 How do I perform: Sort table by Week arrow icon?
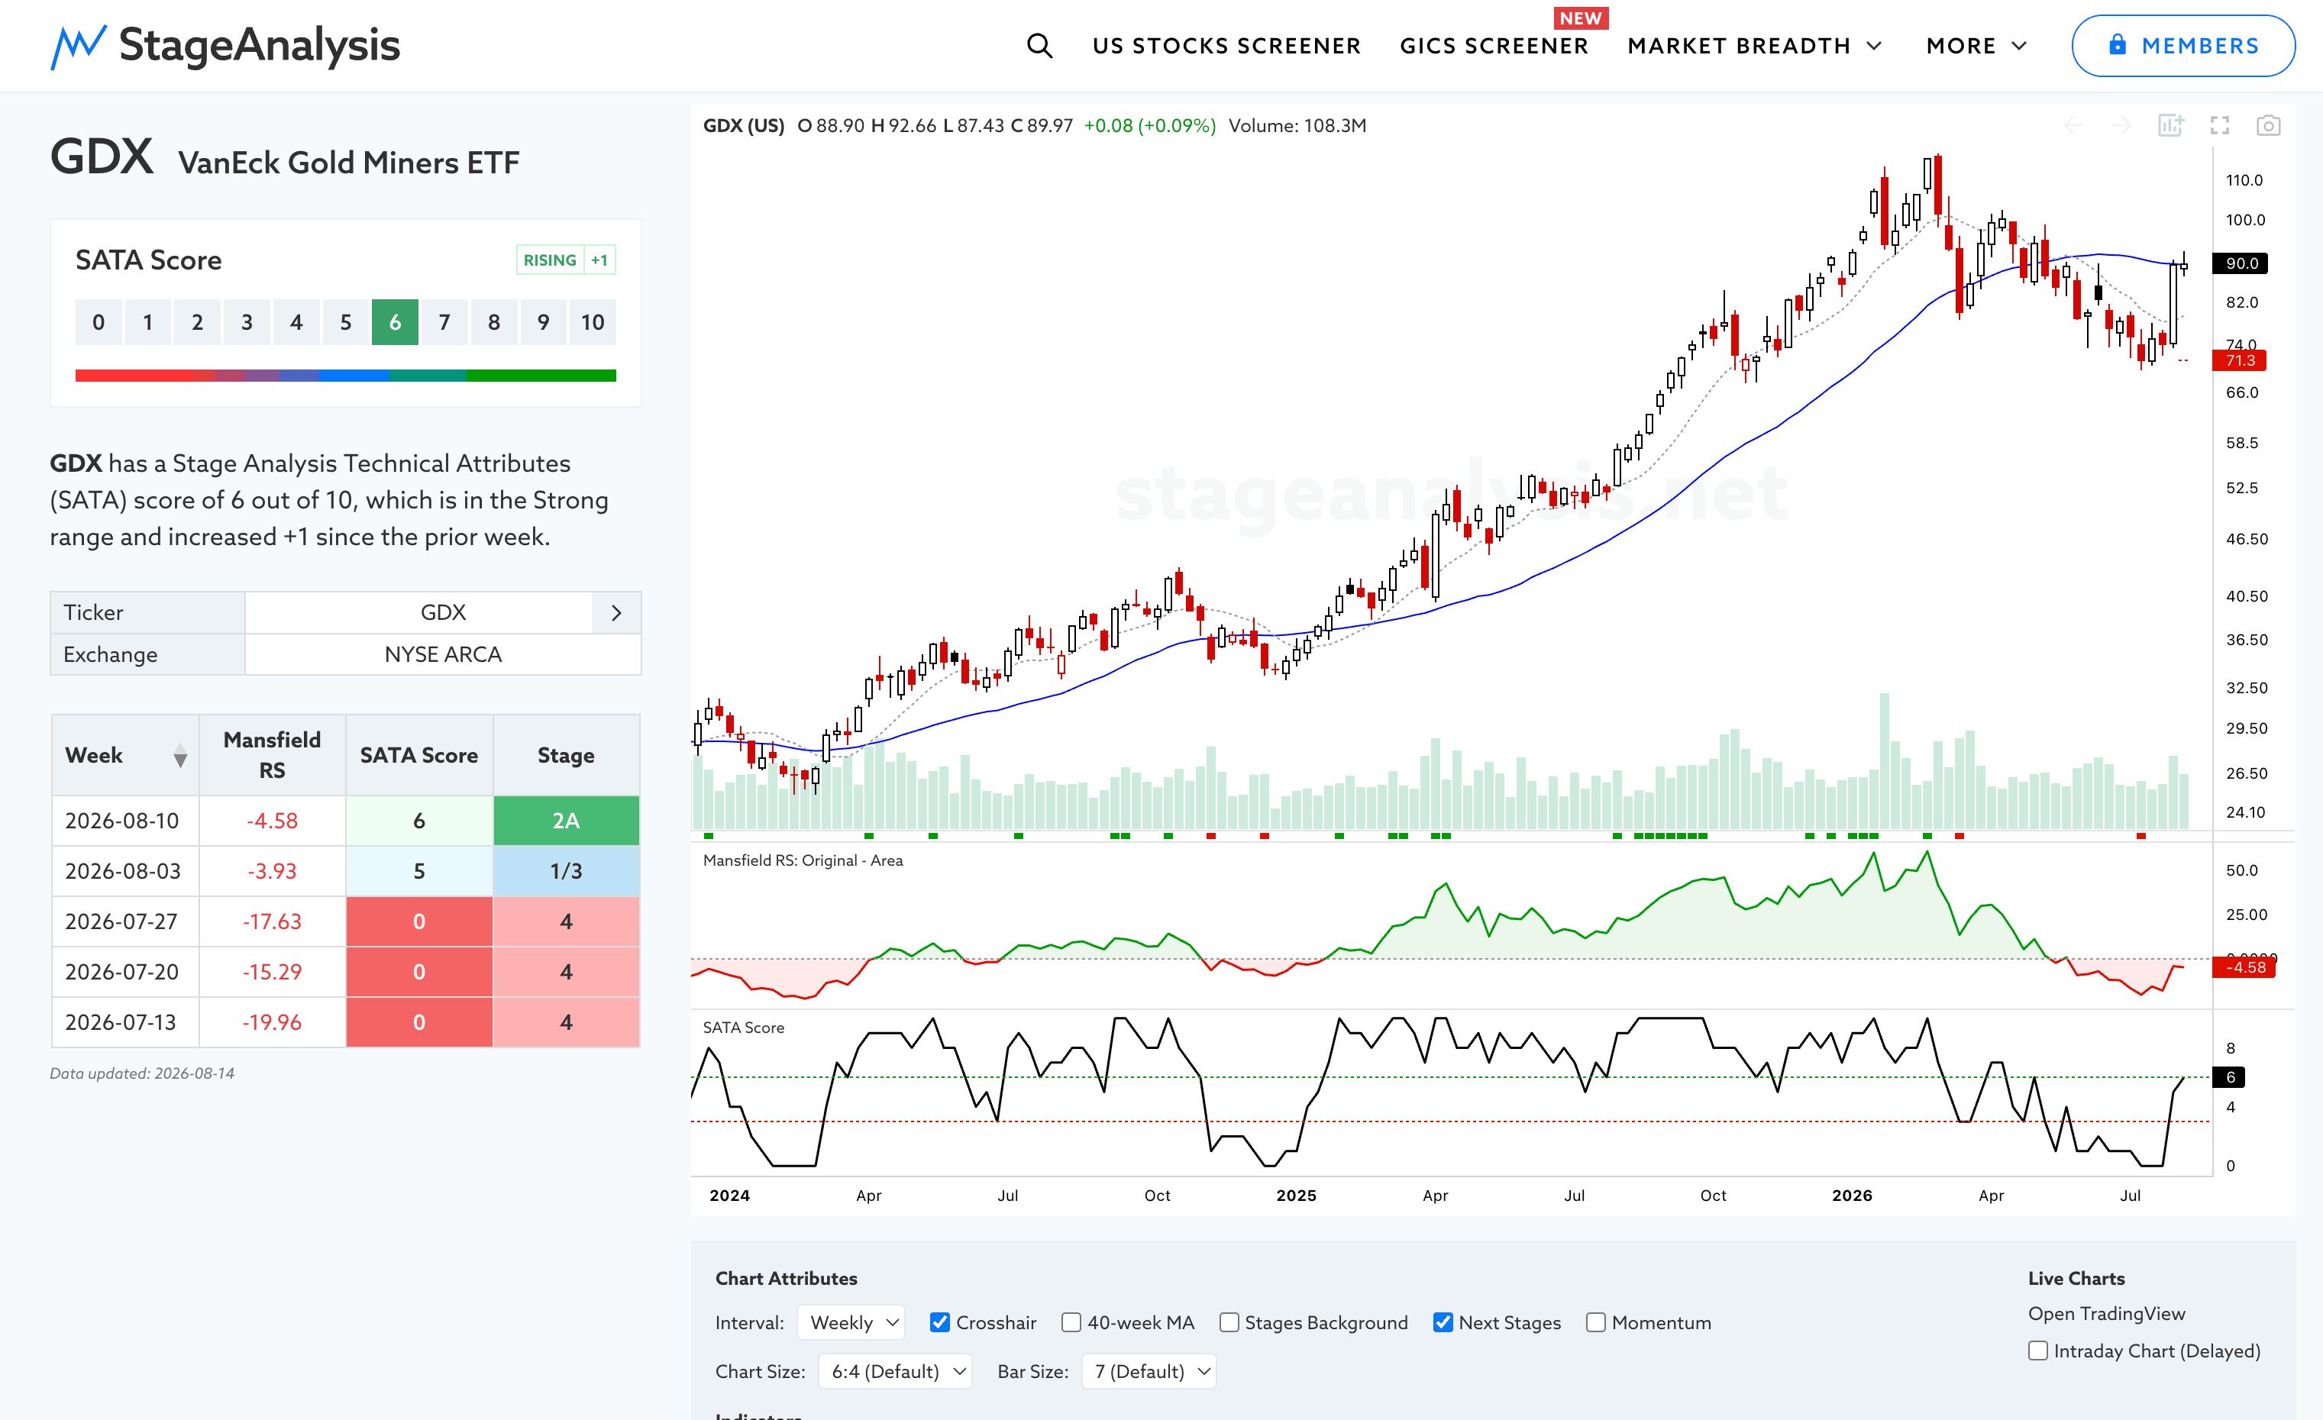coord(180,756)
